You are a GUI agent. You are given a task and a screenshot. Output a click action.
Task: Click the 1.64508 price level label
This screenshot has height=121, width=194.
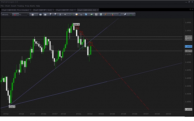pos(188,39)
